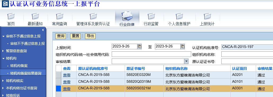Viewport: 273px width, 97px height.
Task: Open the 行业自律 documents icon
Action: click(127, 16)
